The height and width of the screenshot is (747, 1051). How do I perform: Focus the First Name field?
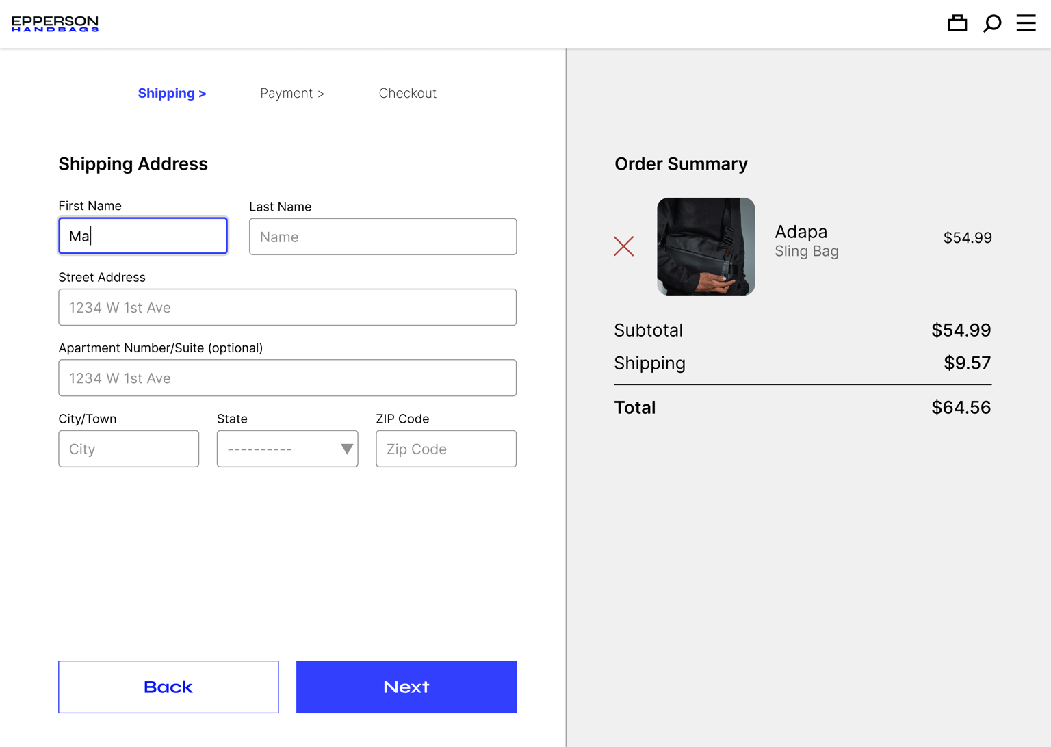143,236
